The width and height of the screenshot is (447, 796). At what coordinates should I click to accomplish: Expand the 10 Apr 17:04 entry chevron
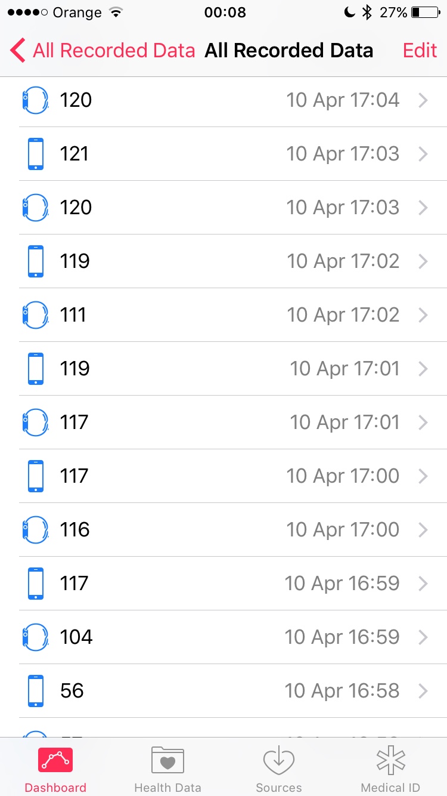point(423,100)
